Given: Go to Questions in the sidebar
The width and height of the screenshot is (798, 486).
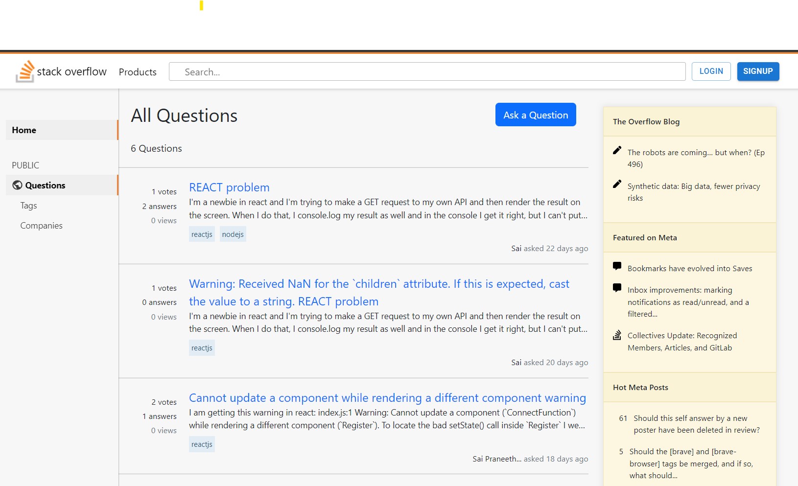Looking at the screenshot, I should (x=62, y=185).
